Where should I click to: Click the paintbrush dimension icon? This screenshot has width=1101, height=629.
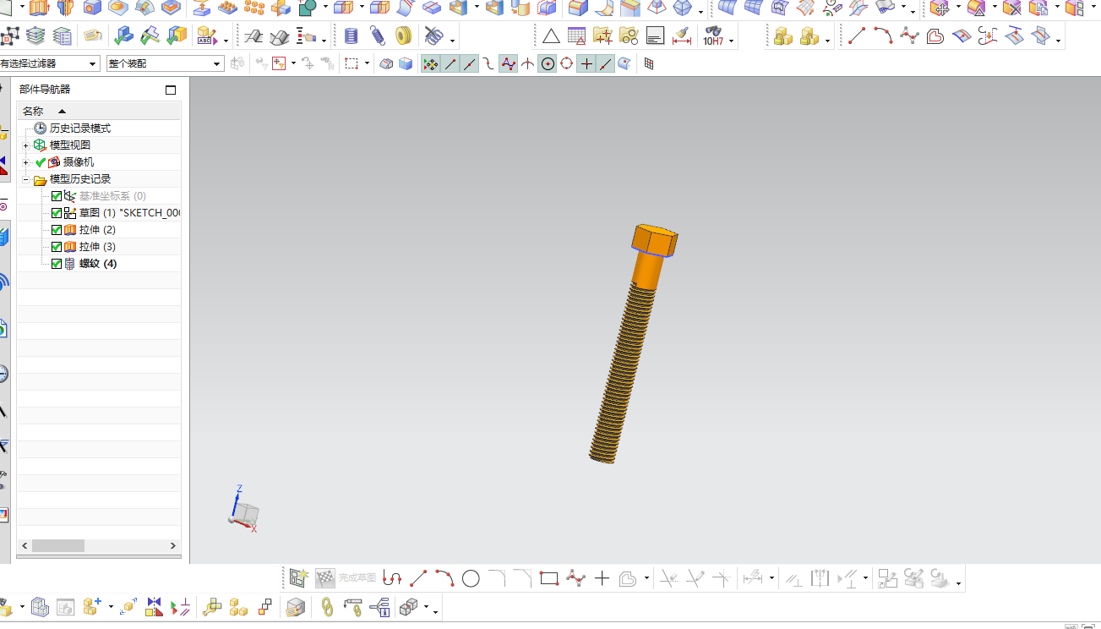(681, 36)
